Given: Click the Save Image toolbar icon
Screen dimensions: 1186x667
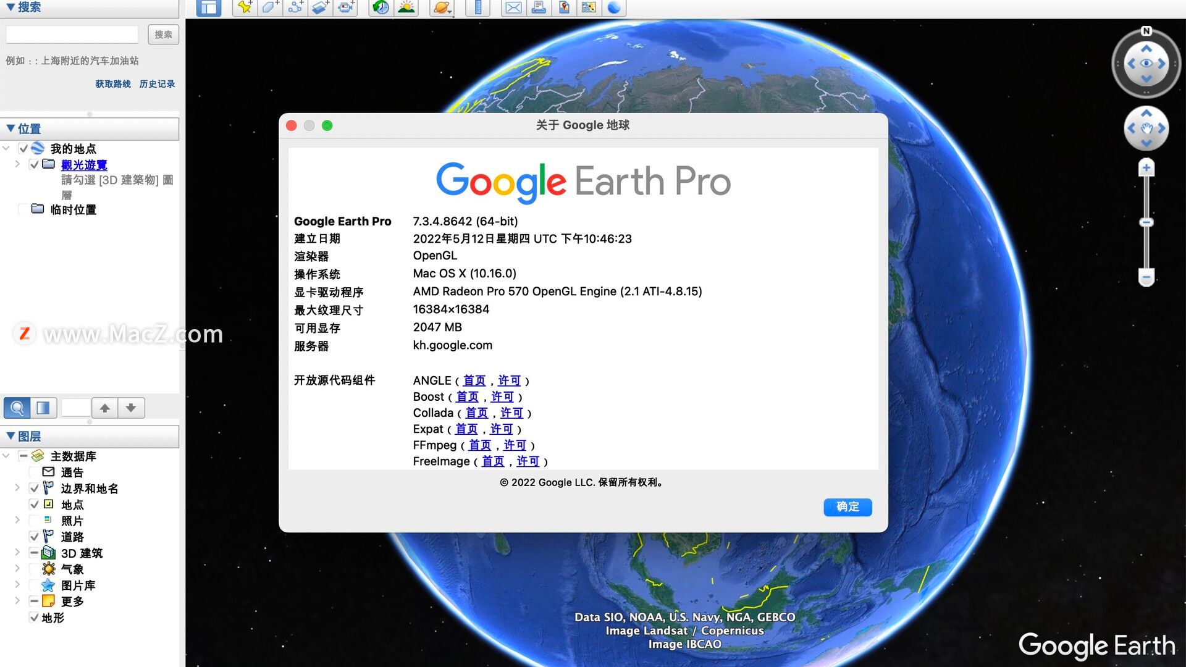Looking at the screenshot, I should pos(564,7).
